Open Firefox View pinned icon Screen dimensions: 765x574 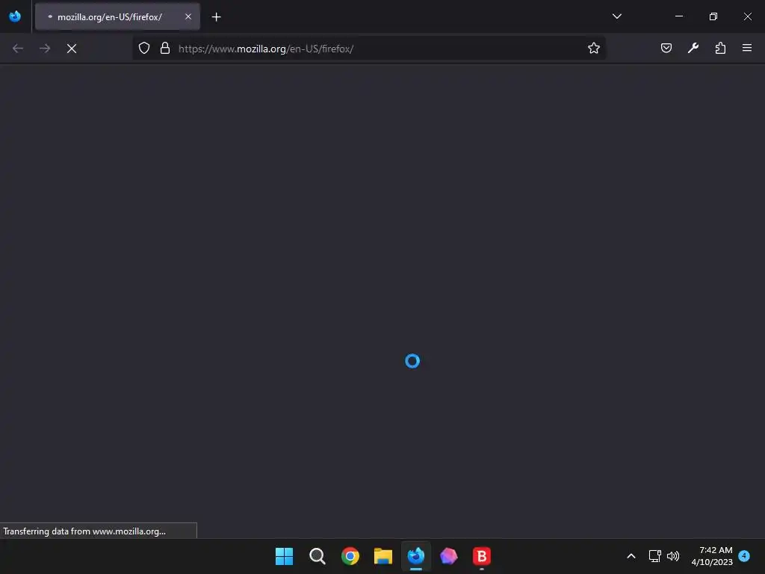pos(15,16)
